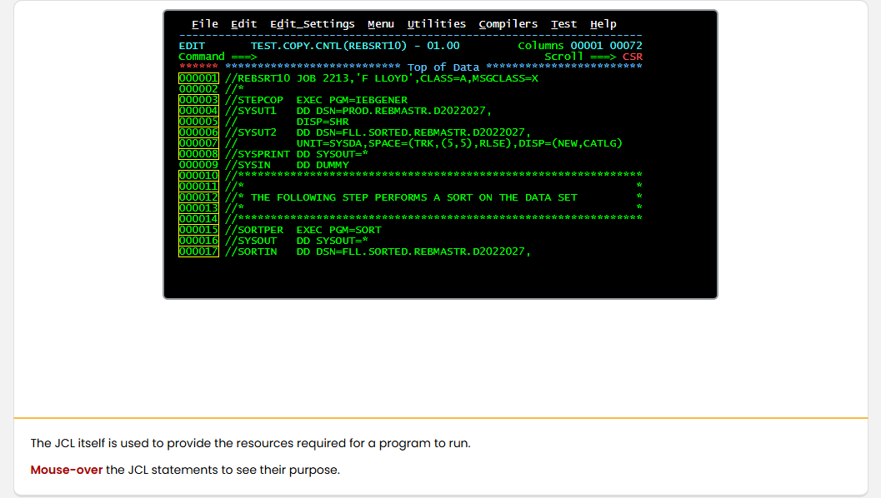Viewport: 881px width, 498px height.
Task: Click the red Mouse-over instruction text
Action: 67,470
